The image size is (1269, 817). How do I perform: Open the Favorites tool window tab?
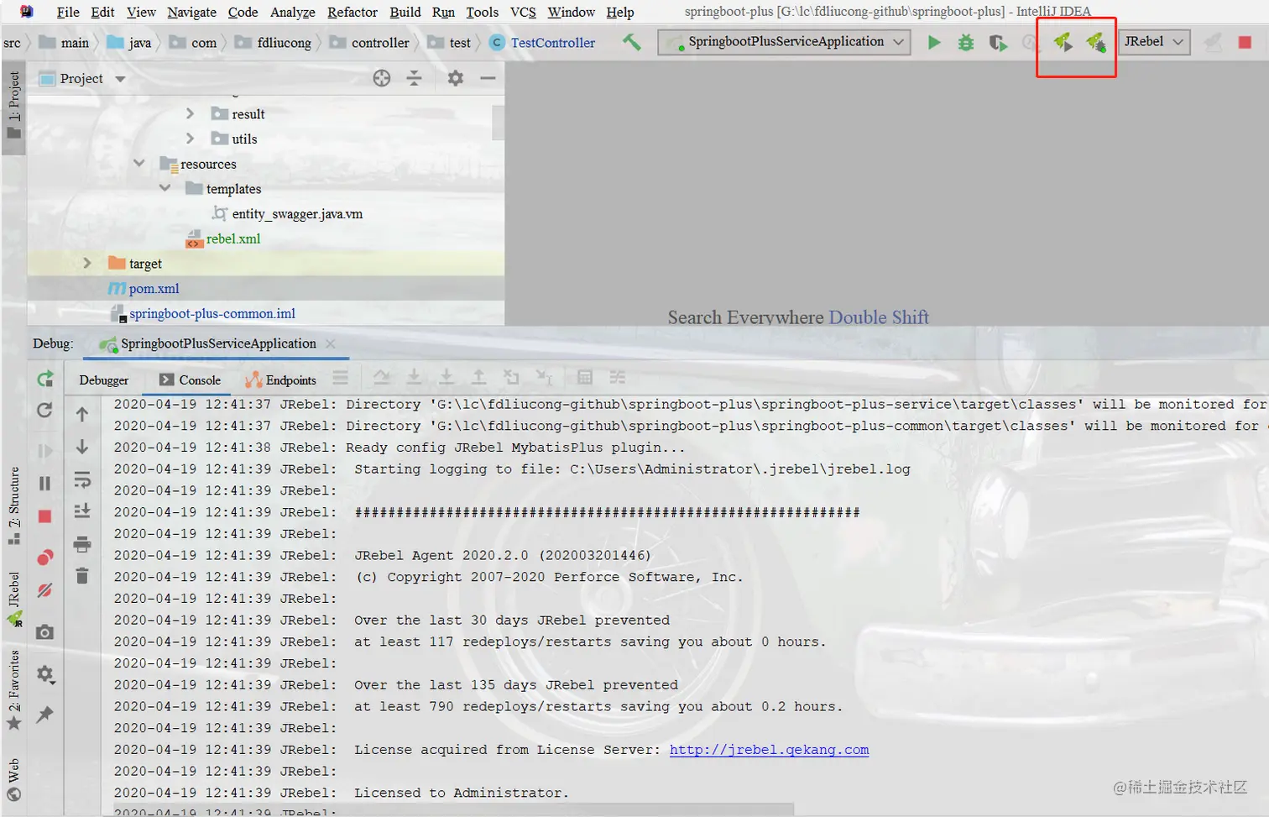coord(13,689)
